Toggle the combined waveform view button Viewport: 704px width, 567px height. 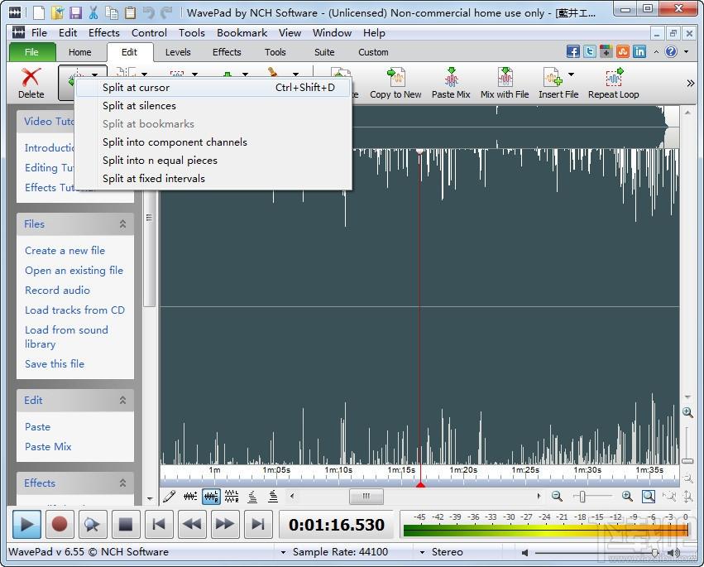(190, 497)
